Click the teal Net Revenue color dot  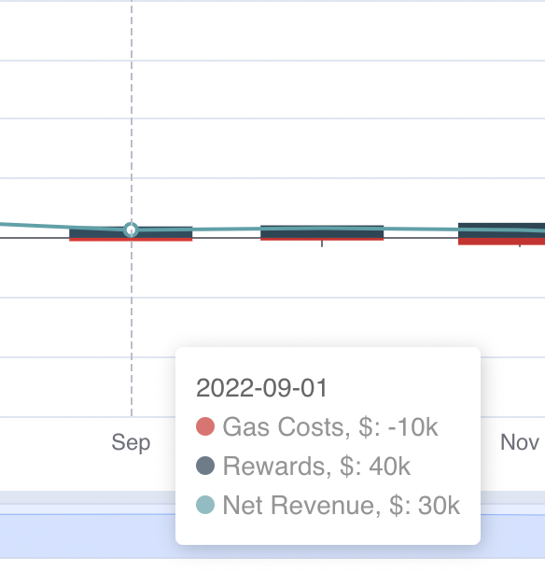(x=205, y=505)
